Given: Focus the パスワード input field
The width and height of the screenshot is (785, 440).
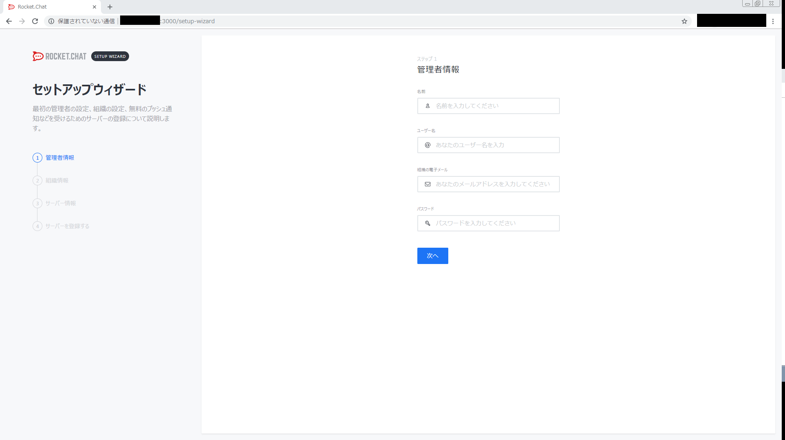Looking at the screenshot, I should 495,223.
